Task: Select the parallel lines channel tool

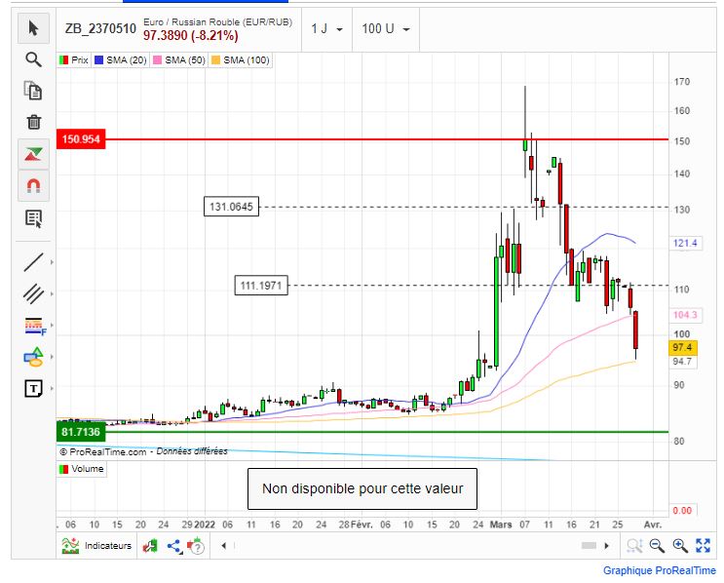Action: tap(34, 293)
